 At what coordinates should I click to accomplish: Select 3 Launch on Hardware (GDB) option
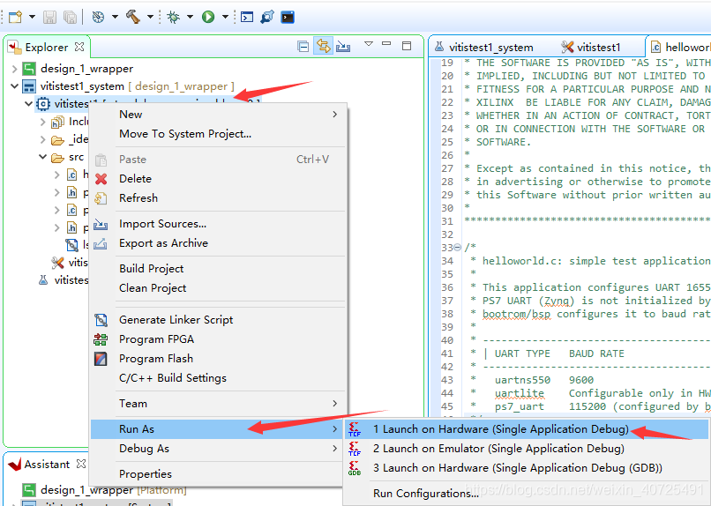[x=526, y=468]
